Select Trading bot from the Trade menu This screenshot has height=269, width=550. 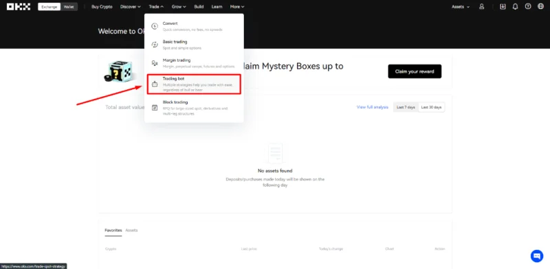[x=194, y=84]
